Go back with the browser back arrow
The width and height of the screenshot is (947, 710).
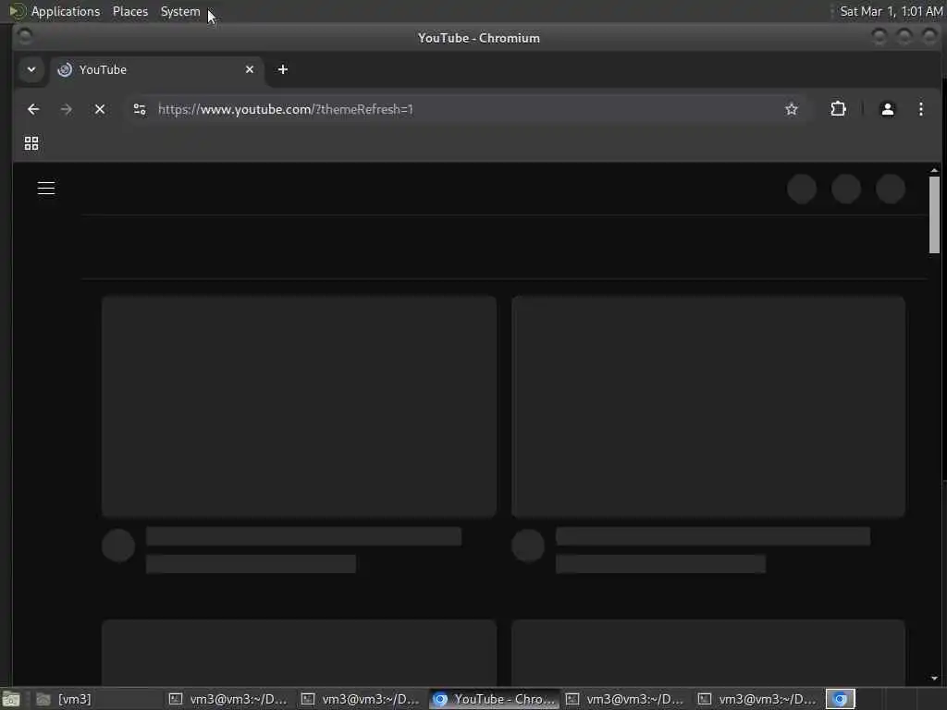33,109
